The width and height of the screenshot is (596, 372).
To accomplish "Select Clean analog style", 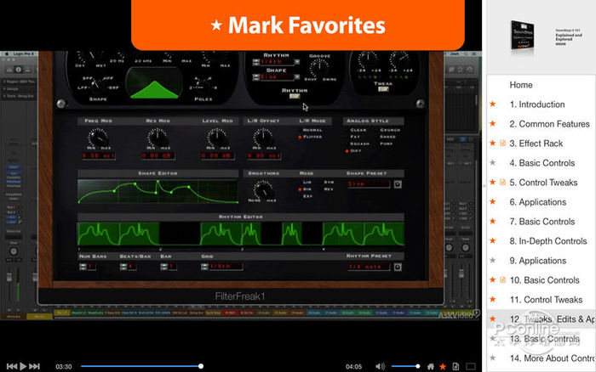I will [x=358, y=130].
